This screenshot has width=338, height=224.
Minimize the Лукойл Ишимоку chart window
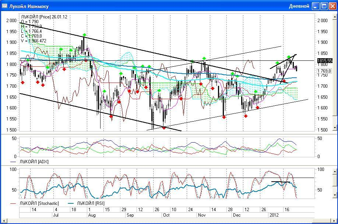point(316,6)
